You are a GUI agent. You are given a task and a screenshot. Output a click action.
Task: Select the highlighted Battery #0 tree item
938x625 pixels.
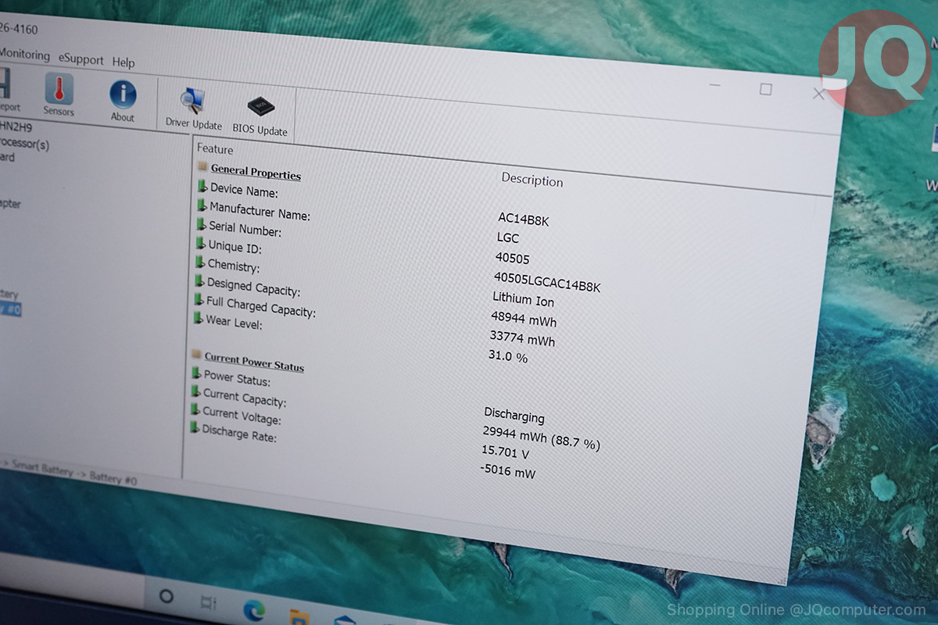tap(9, 309)
